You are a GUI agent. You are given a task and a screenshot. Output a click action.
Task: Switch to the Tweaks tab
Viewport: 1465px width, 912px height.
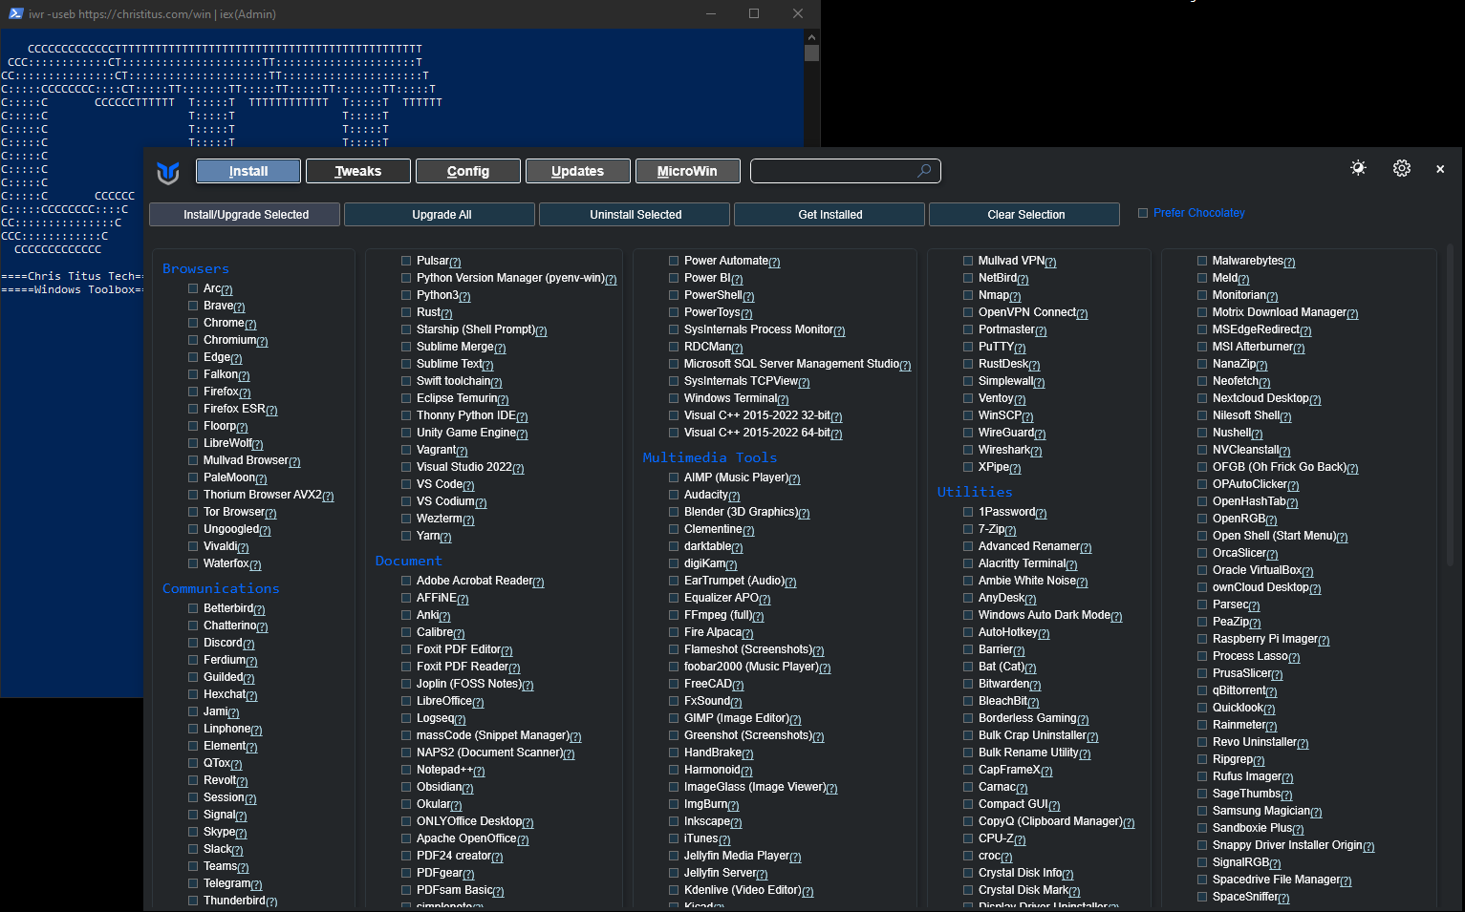(358, 171)
